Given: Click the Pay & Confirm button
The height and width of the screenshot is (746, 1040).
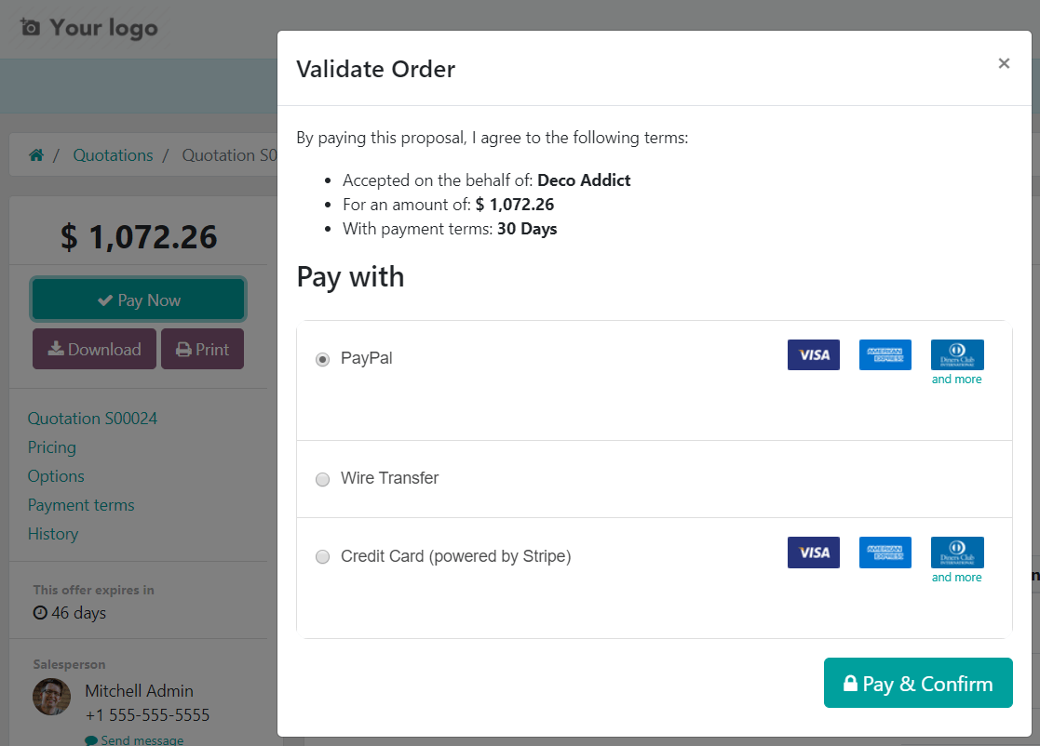Looking at the screenshot, I should 918,683.
